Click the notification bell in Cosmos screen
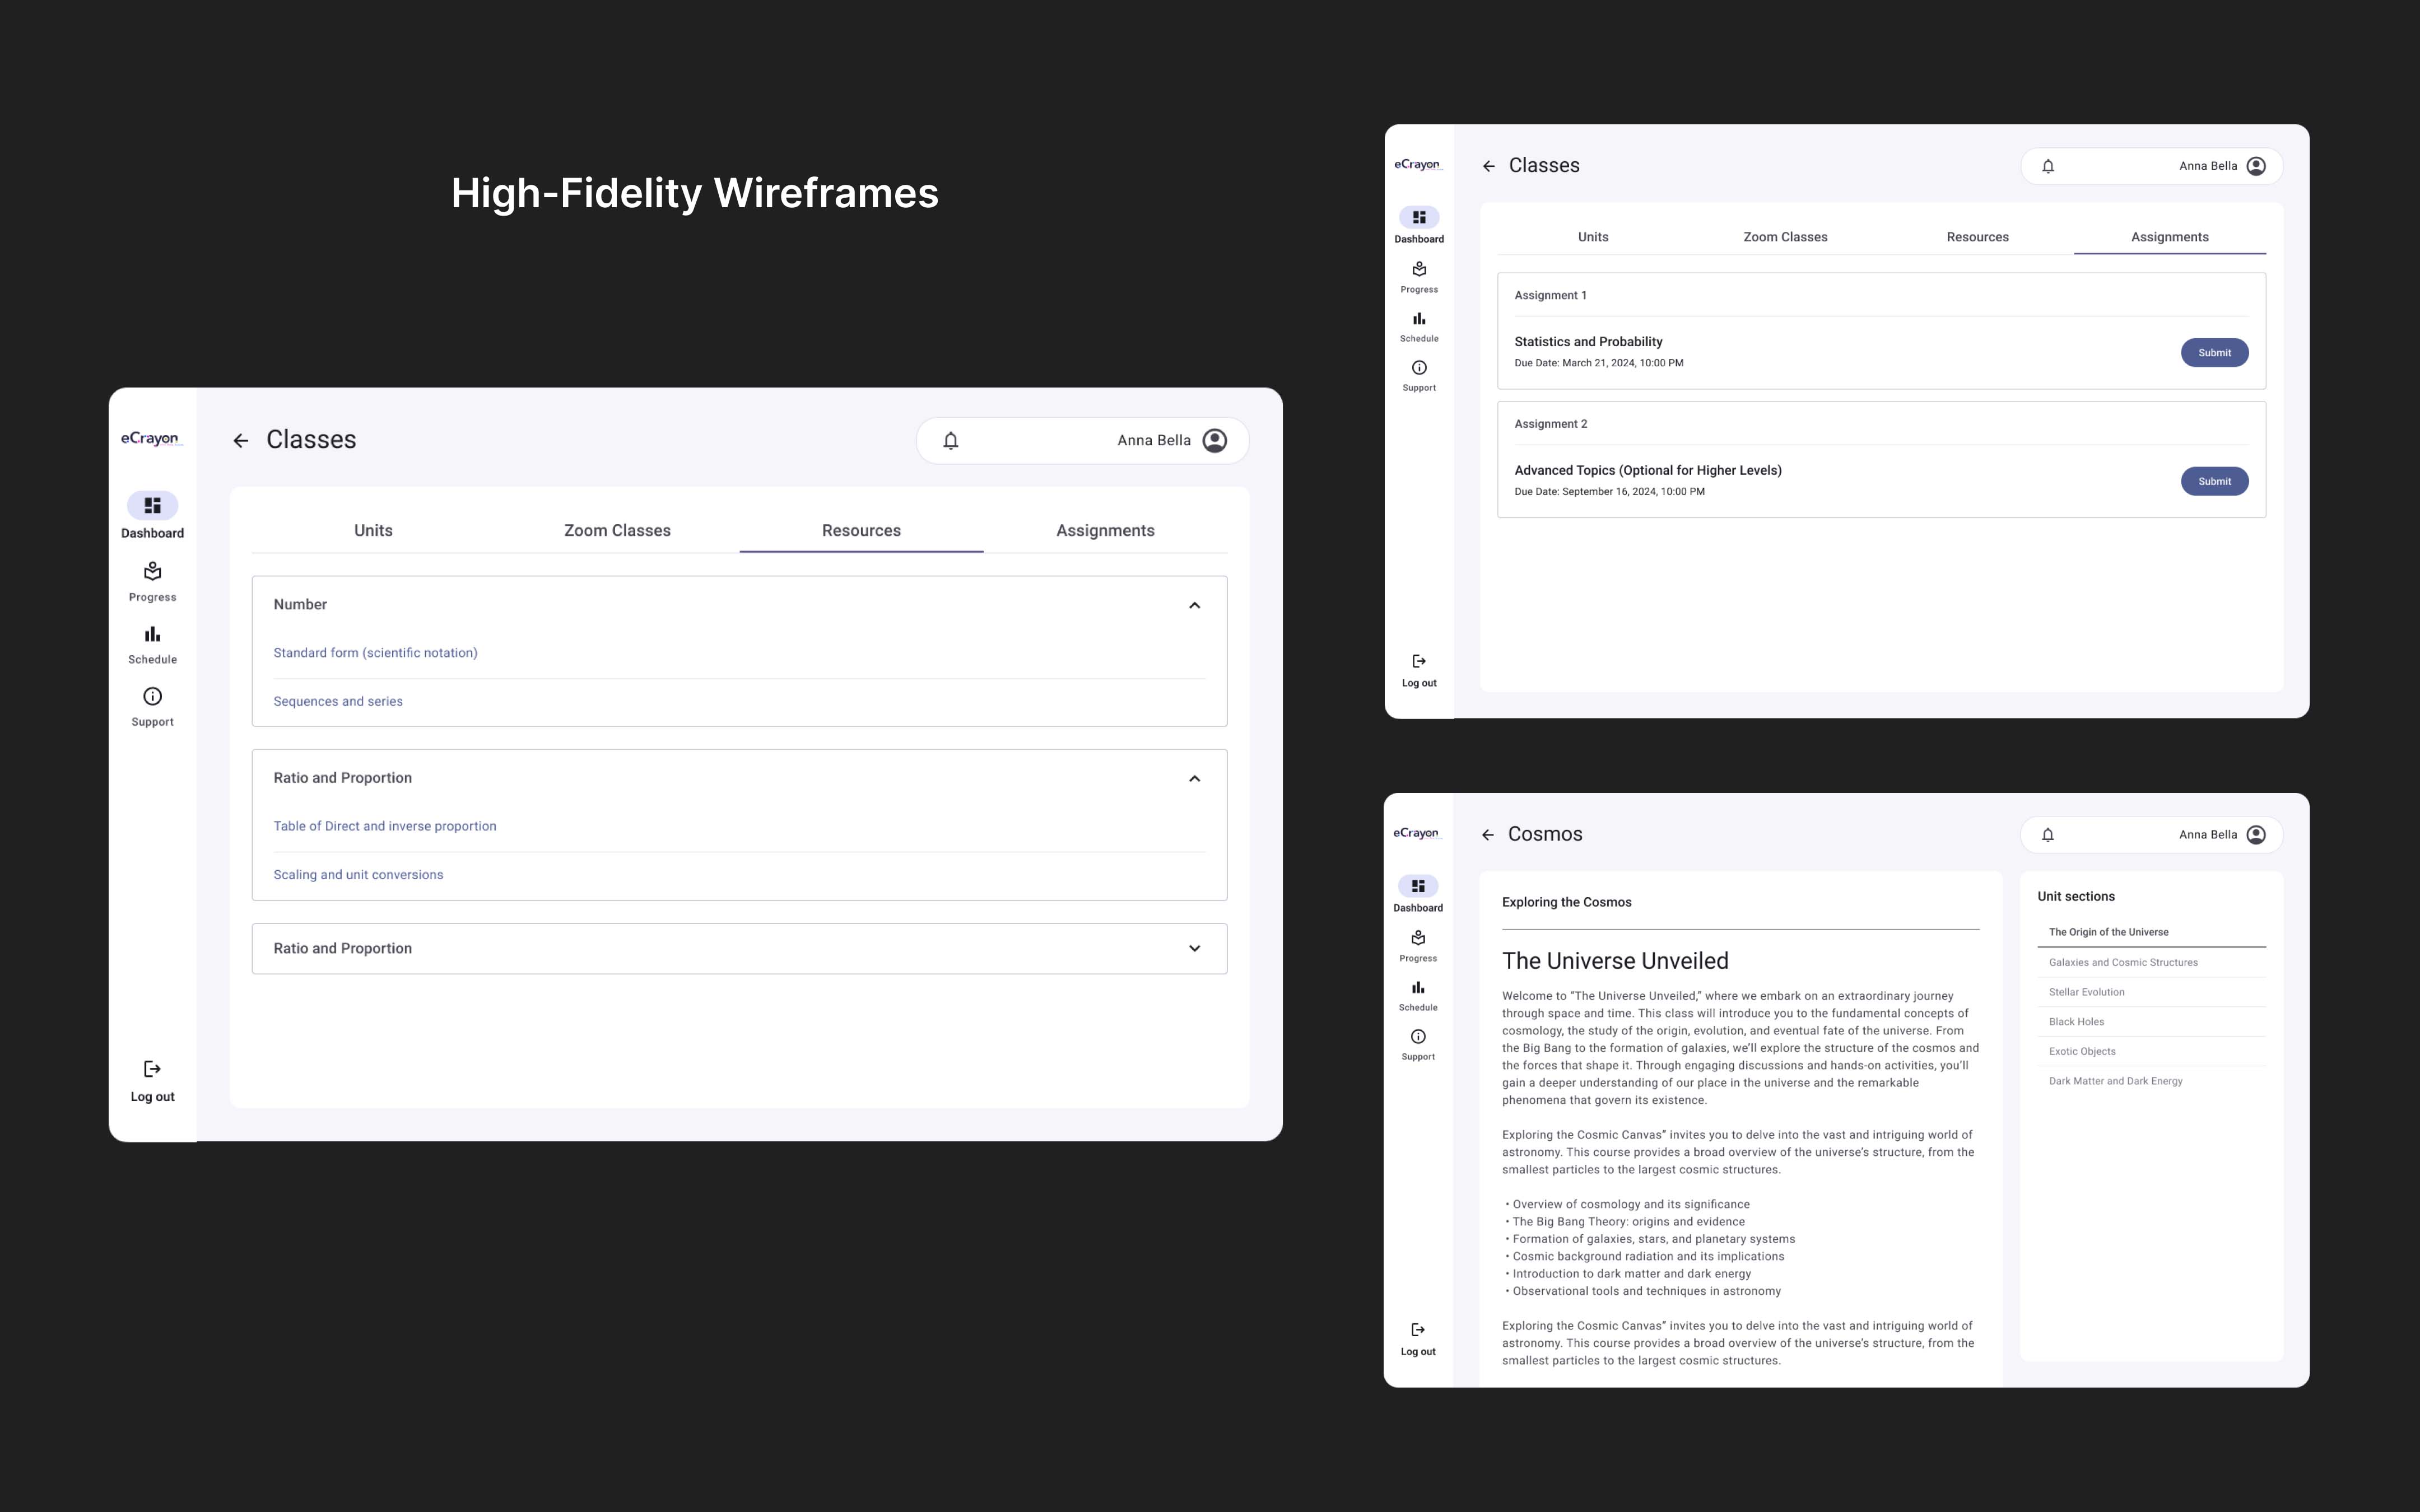Screen dimensions: 2420x1512 (2047, 835)
